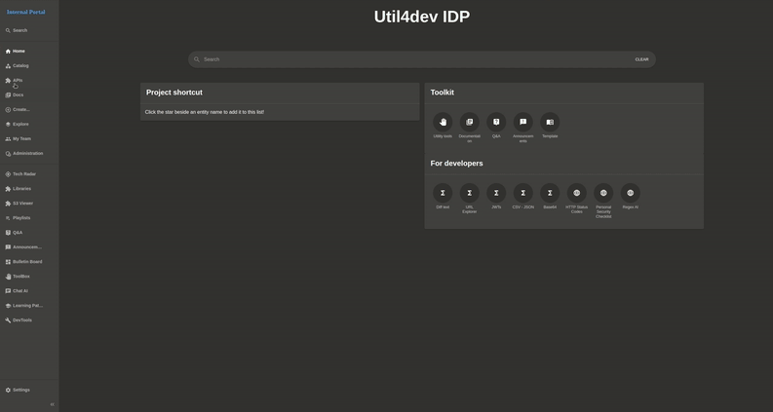Open the Documentation toolkit icon

[470, 122]
